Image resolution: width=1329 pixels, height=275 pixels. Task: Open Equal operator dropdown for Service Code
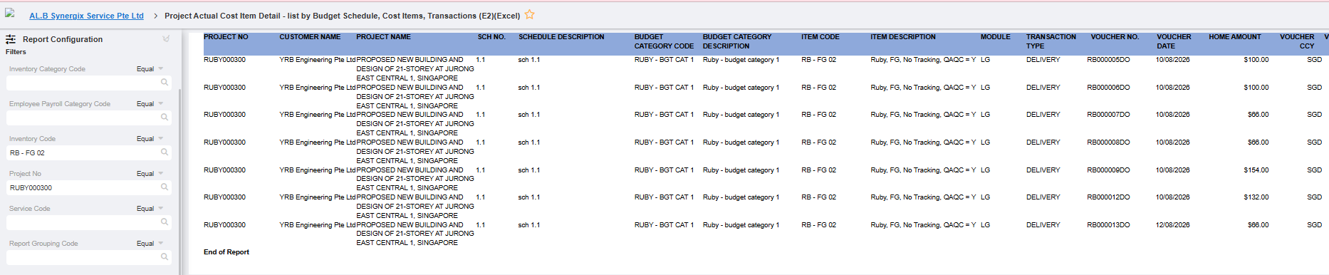[x=150, y=209]
